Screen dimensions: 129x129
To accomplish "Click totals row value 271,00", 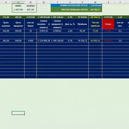I will 6,17.
